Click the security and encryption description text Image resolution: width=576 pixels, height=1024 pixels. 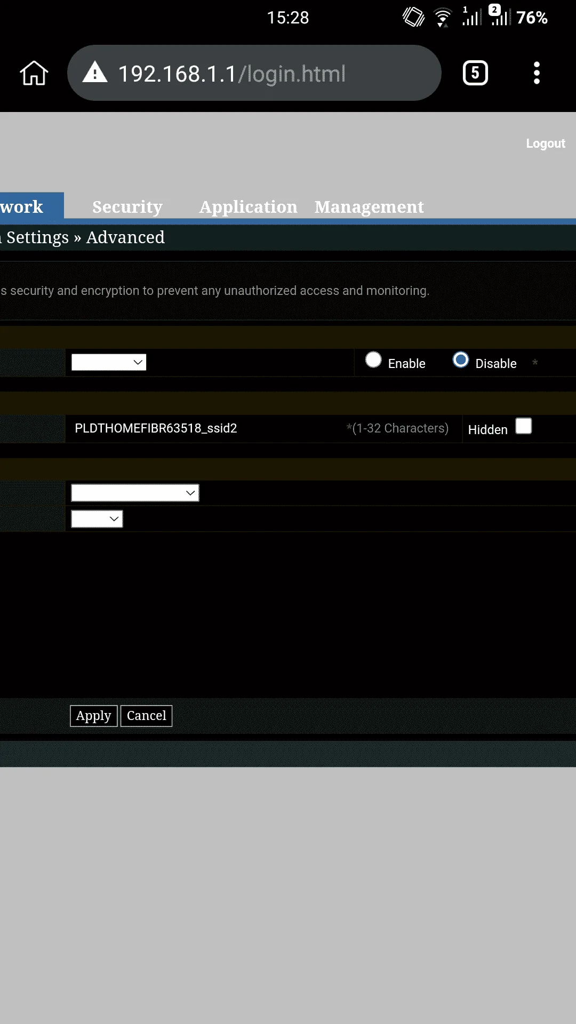(x=215, y=291)
